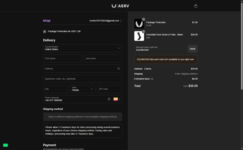Click the EQUINOX20 discount error message
243x150 pixels.
(166, 59)
